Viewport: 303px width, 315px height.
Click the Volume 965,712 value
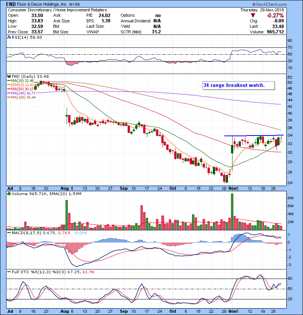275,32
